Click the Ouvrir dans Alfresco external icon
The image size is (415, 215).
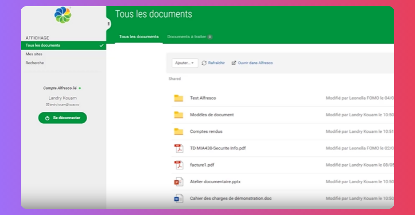click(234, 63)
